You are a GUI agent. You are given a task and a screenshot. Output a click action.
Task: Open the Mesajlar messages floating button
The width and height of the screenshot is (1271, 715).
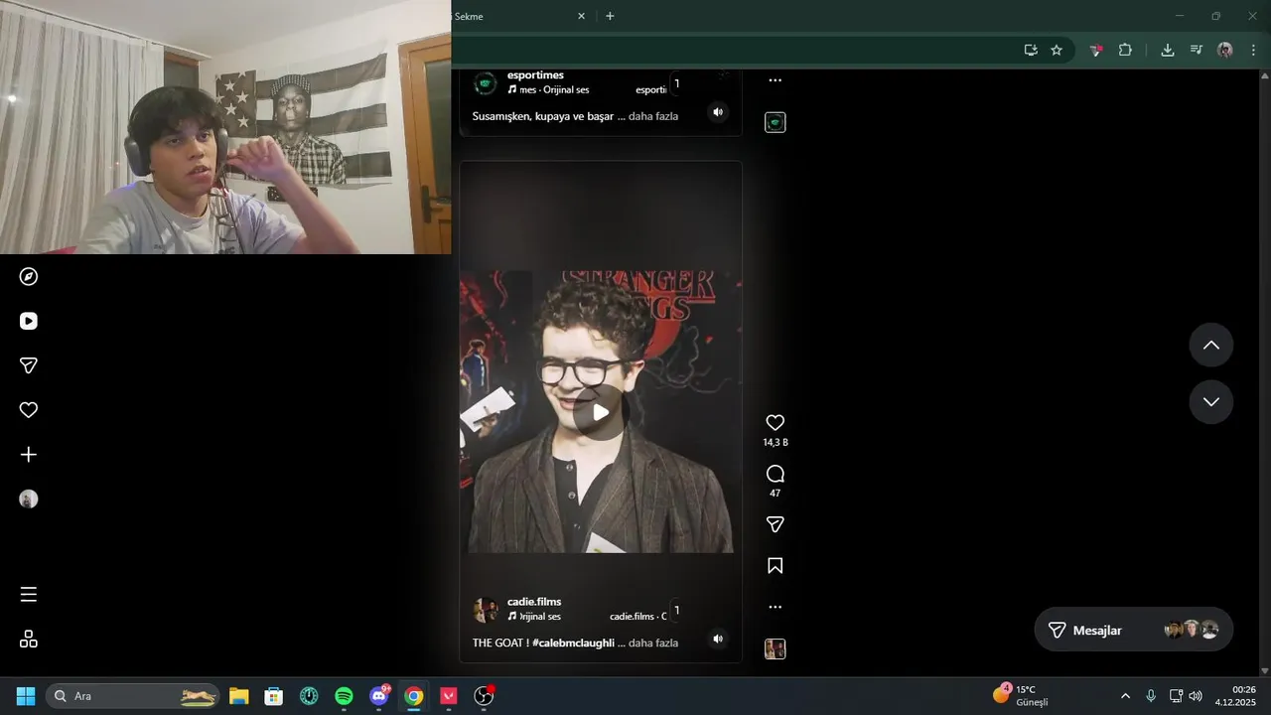point(1134,630)
